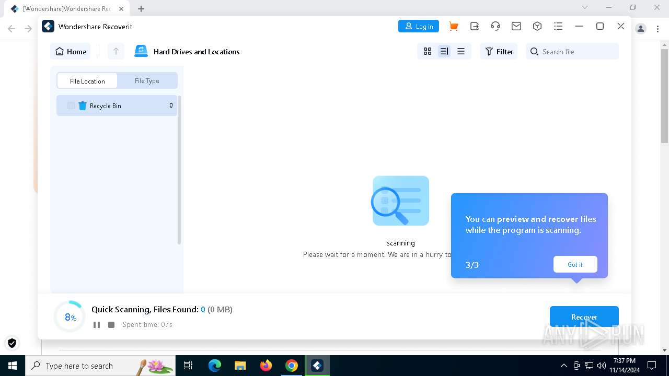Click the Home button

tap(71, 51)
